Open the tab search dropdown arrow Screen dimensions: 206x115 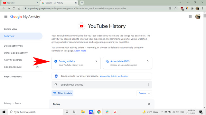[x=180, y=3]
